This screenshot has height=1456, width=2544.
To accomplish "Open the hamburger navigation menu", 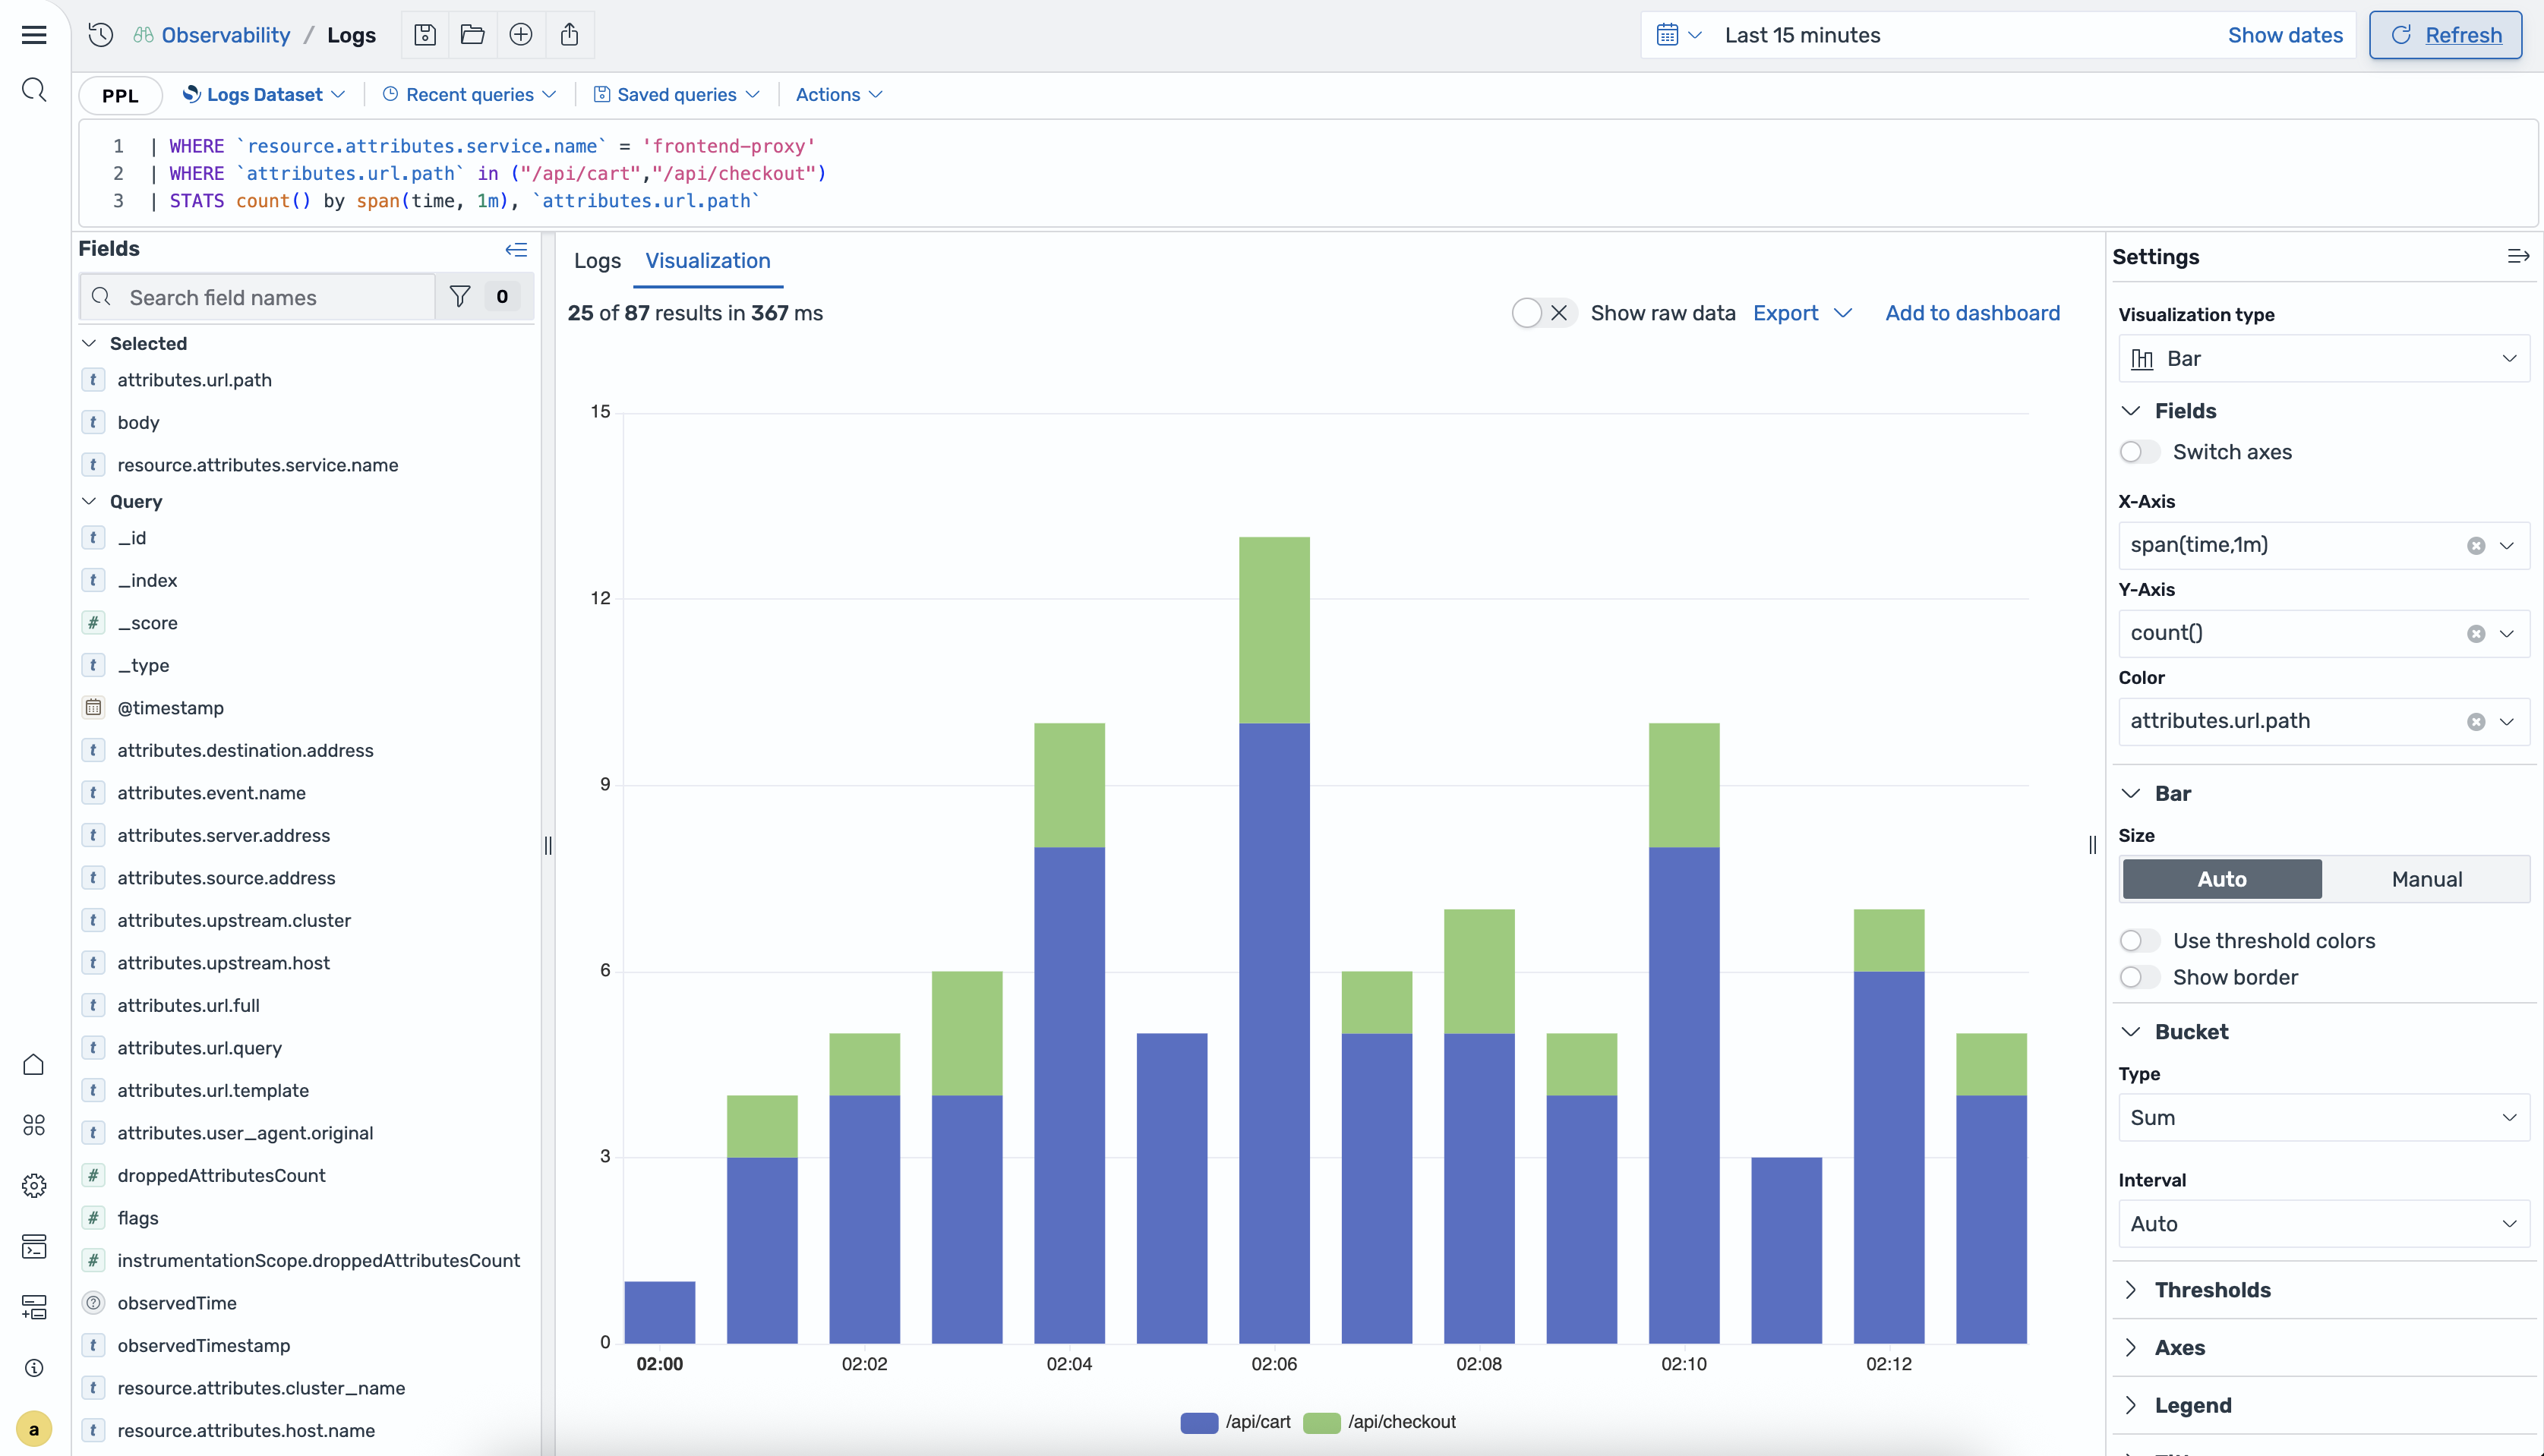I will point(34,34).
